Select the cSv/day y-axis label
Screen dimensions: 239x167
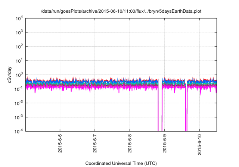pos(10,75)
